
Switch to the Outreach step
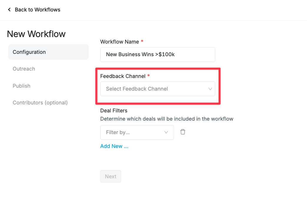click(x=24, y=69)
